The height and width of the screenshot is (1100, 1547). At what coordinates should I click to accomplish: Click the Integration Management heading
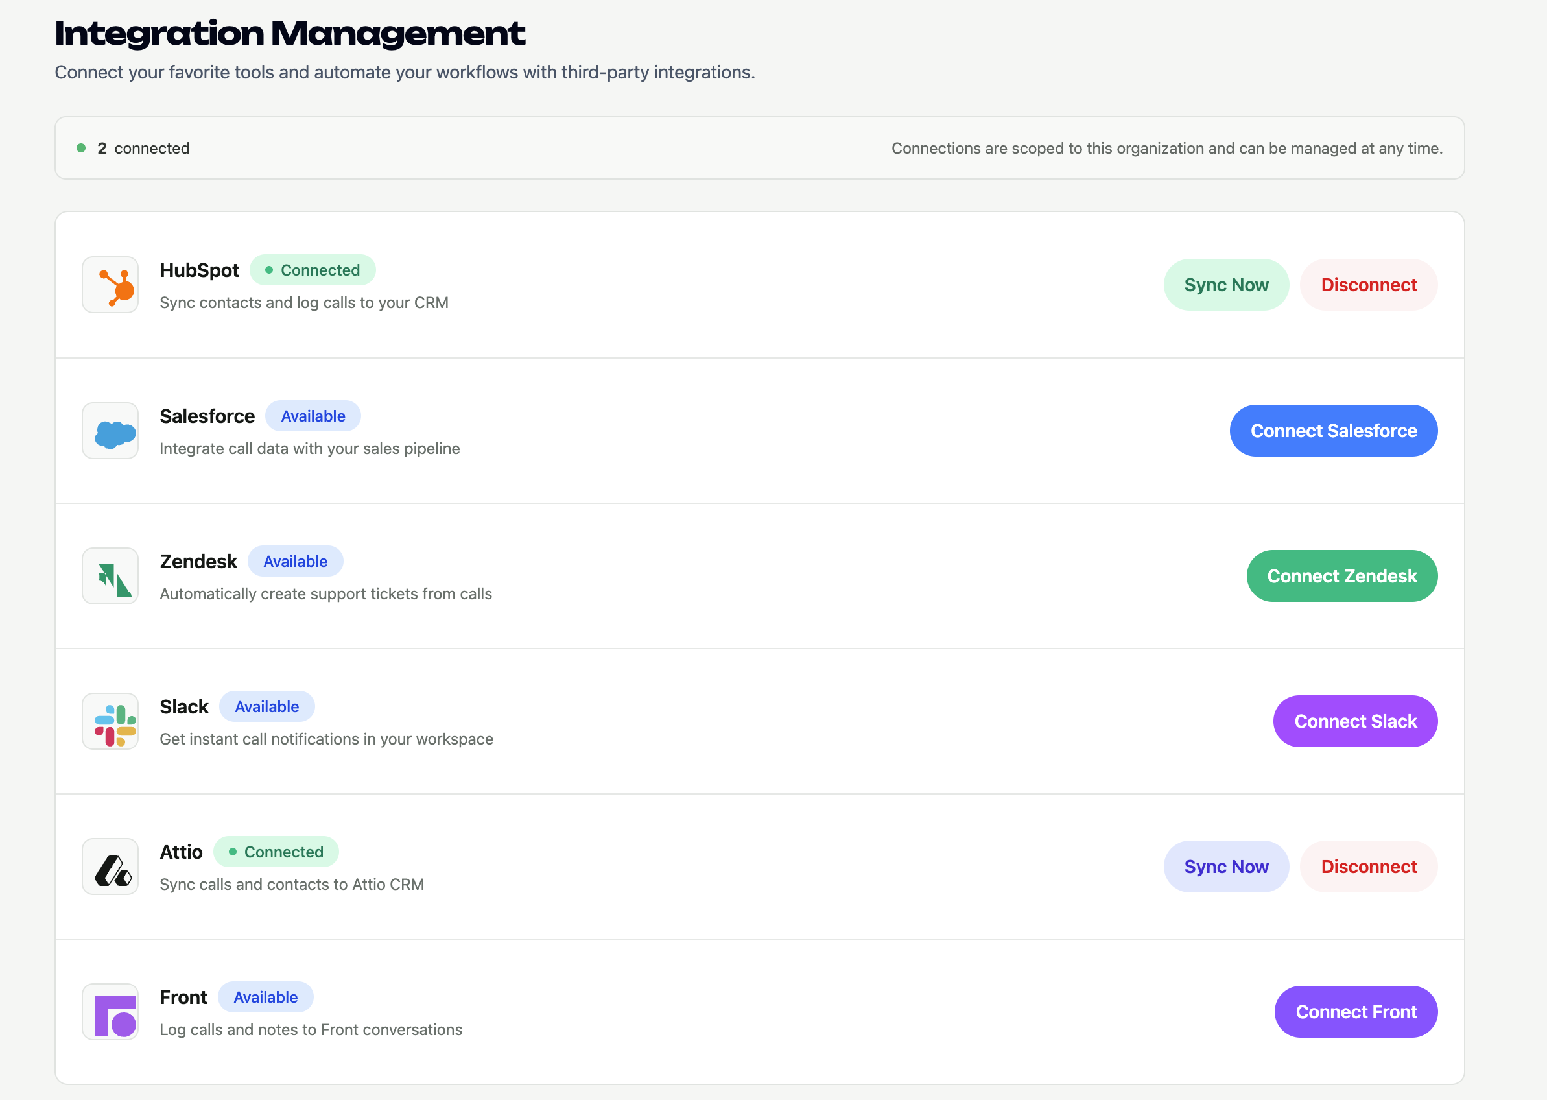(290, 33)
